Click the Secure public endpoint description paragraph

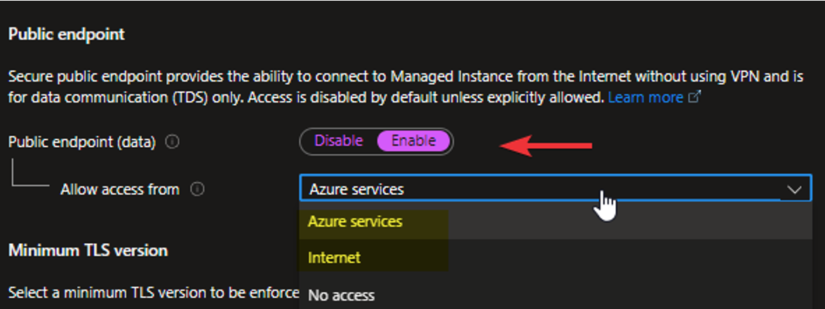351,85
